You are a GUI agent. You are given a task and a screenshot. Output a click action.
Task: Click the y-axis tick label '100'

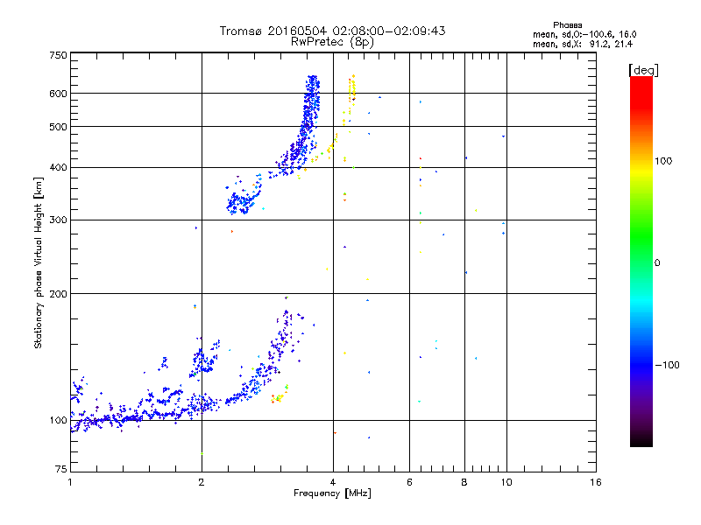[58, 421]
